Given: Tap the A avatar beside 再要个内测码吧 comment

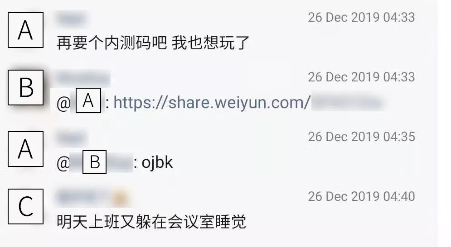Looking at the screenshot, I should click(x=25, y=30).
